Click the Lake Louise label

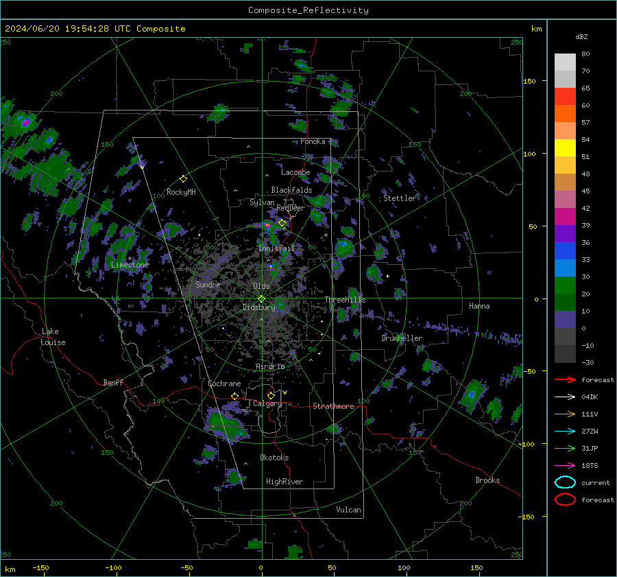click(53, 337)
